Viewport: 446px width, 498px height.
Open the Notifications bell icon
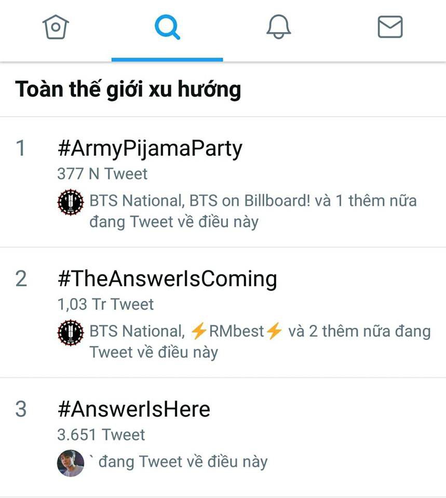coord(278,27)
